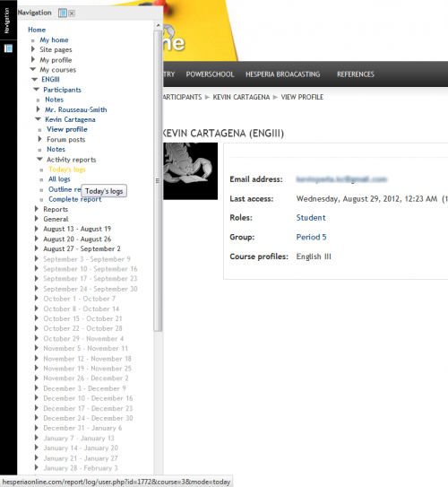448x487 pixels.
Task: Click KEVIN CARTAGENA in the breadcrumb
Action: [241, 97]
